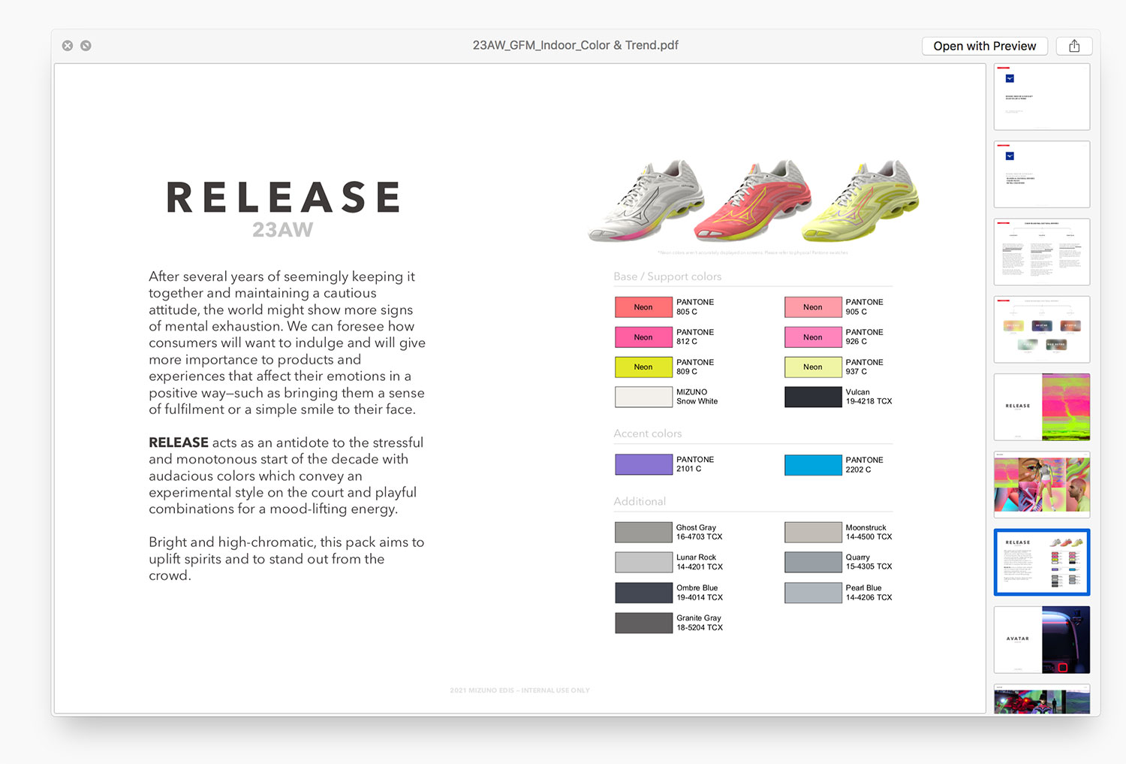Open the three-column text page thumbnail

pos(1041,252)
